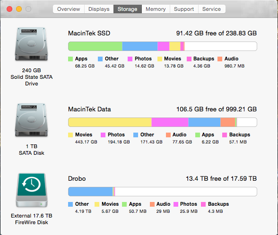Click the Other swatch under MacinTek Data

tap(136, 135)
